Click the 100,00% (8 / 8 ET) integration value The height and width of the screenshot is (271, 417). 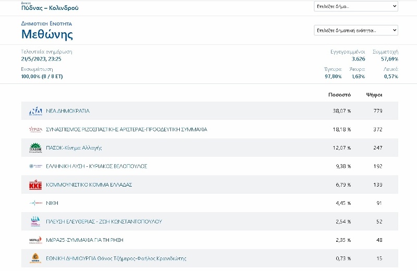click(x=42, y=77)
